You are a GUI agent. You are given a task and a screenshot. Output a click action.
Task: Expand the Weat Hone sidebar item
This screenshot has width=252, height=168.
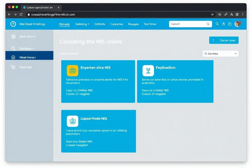[28, 57]
